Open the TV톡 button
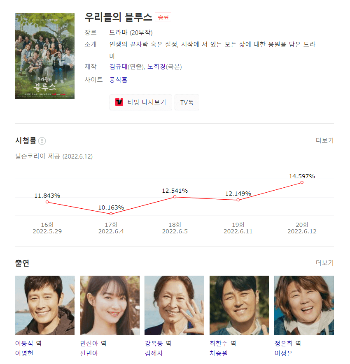This screenshot has height=364, width=350. [187, 102]
